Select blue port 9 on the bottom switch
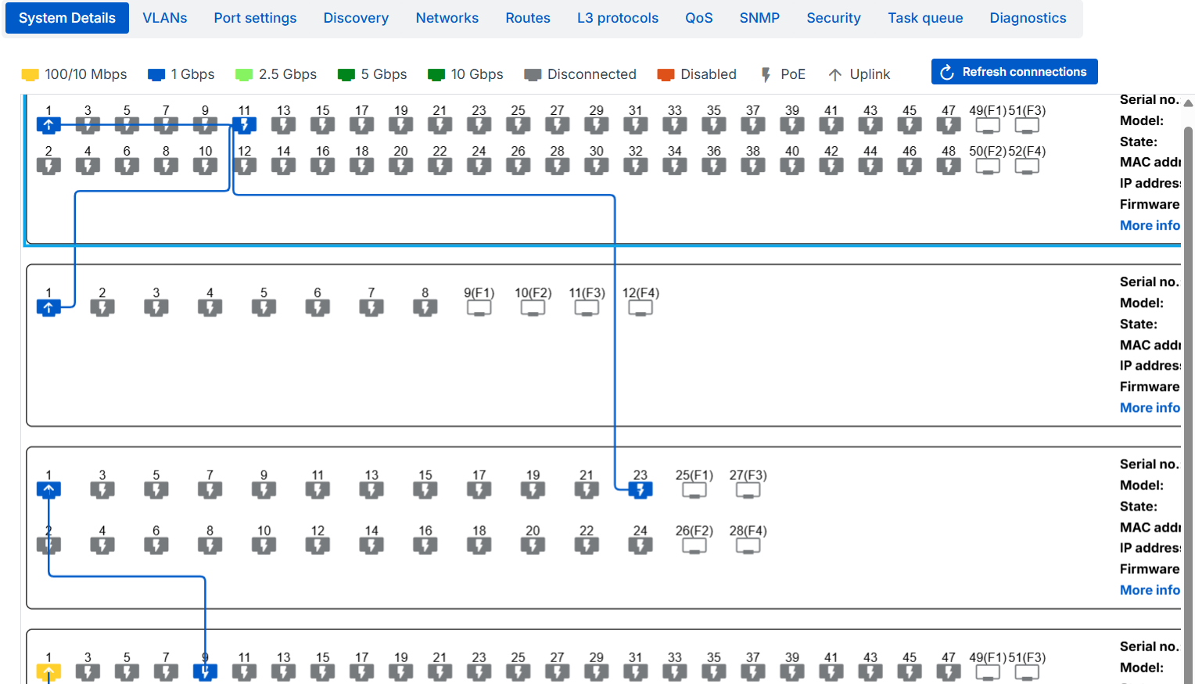 [205, 671]
